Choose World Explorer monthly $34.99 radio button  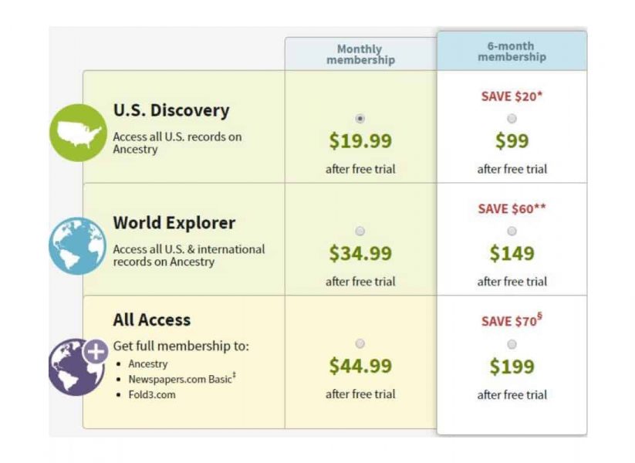[360, 231]
